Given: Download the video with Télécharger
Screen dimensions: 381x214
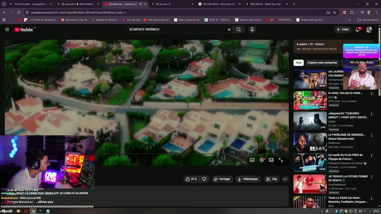Looking at the screenshot, I should pyautogui.click(x=248, y=179).
